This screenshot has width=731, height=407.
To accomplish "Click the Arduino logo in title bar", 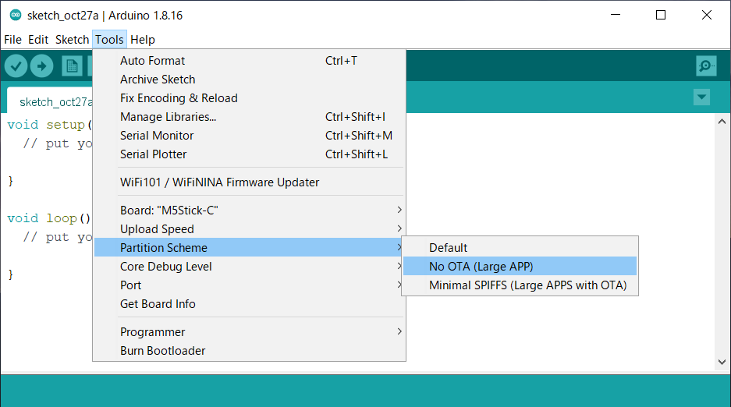I will pos(16,15).
